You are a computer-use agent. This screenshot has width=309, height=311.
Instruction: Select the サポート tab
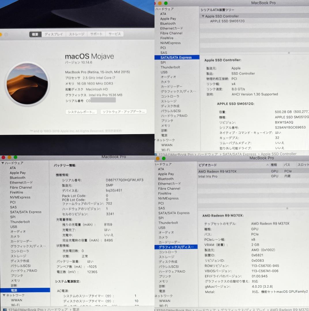tap(96, 34)
